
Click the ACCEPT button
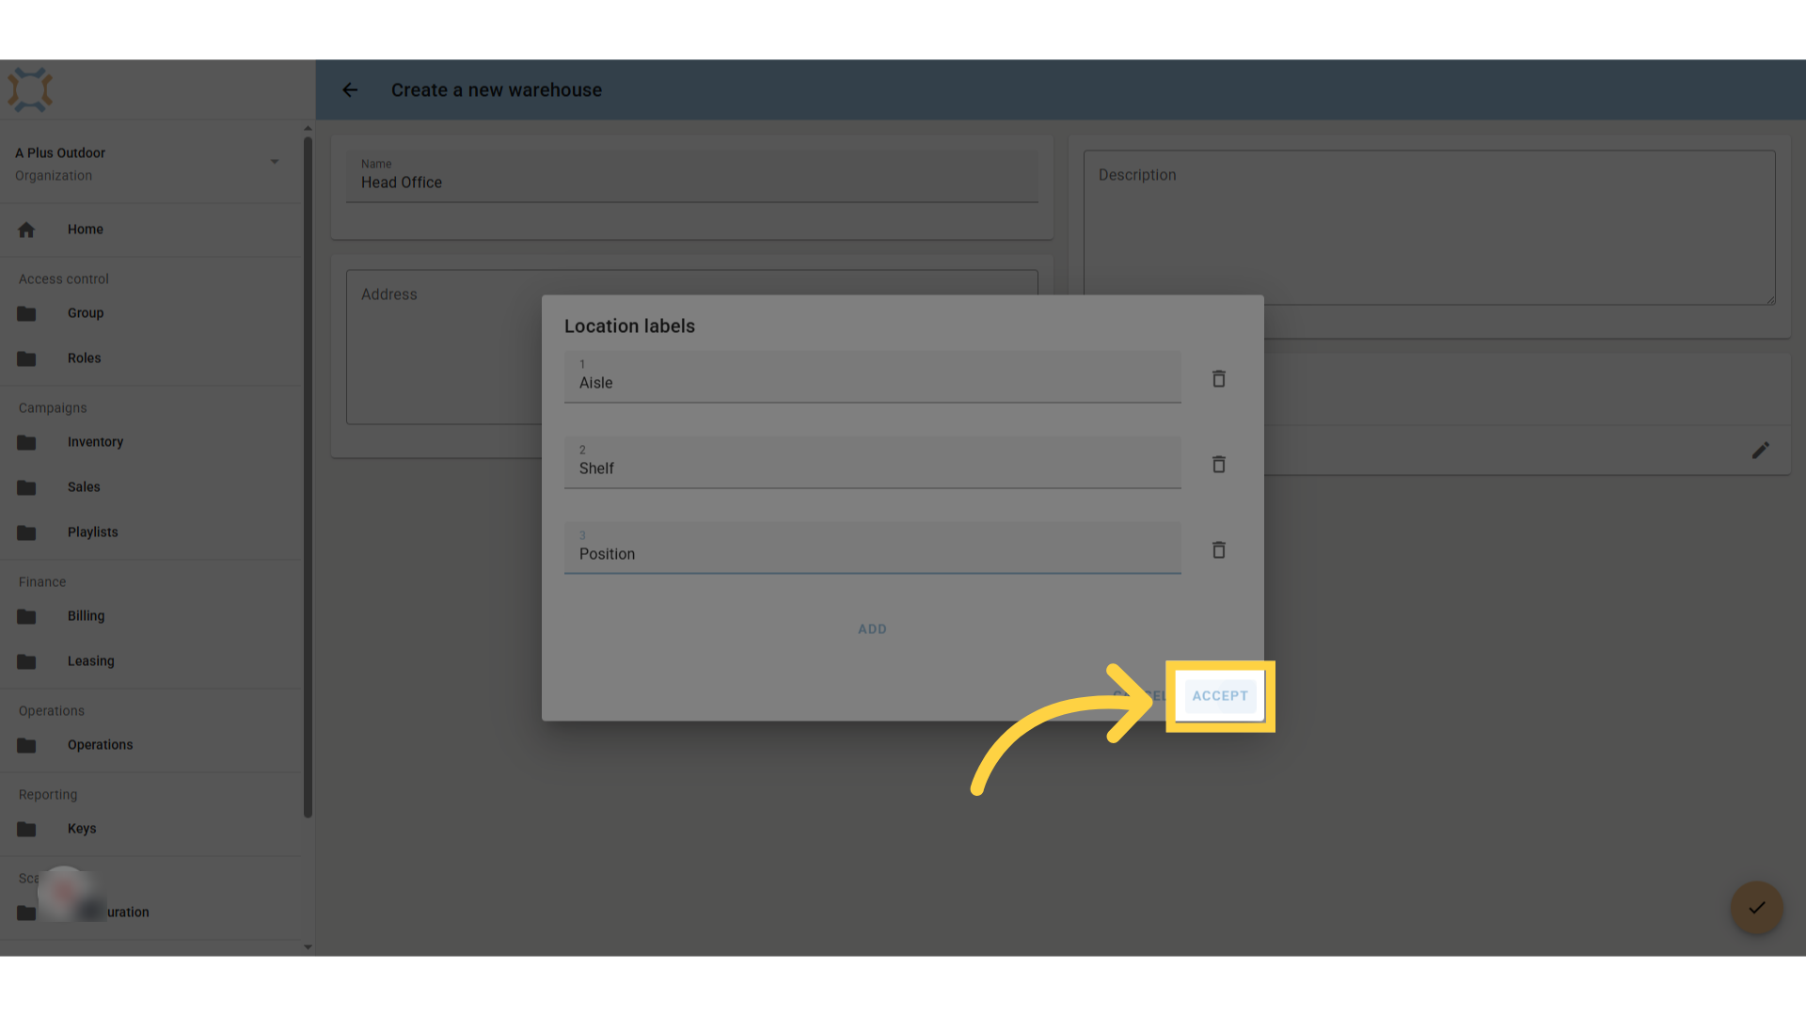pos(1220,696)
